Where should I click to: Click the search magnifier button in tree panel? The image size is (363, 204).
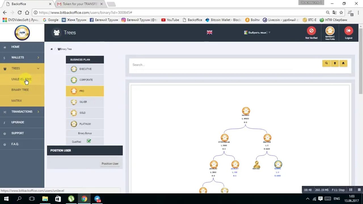point(326,63)
